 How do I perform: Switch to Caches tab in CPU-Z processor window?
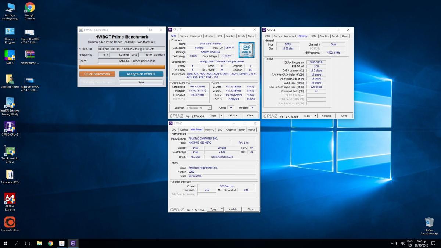[x=184, y=36]
